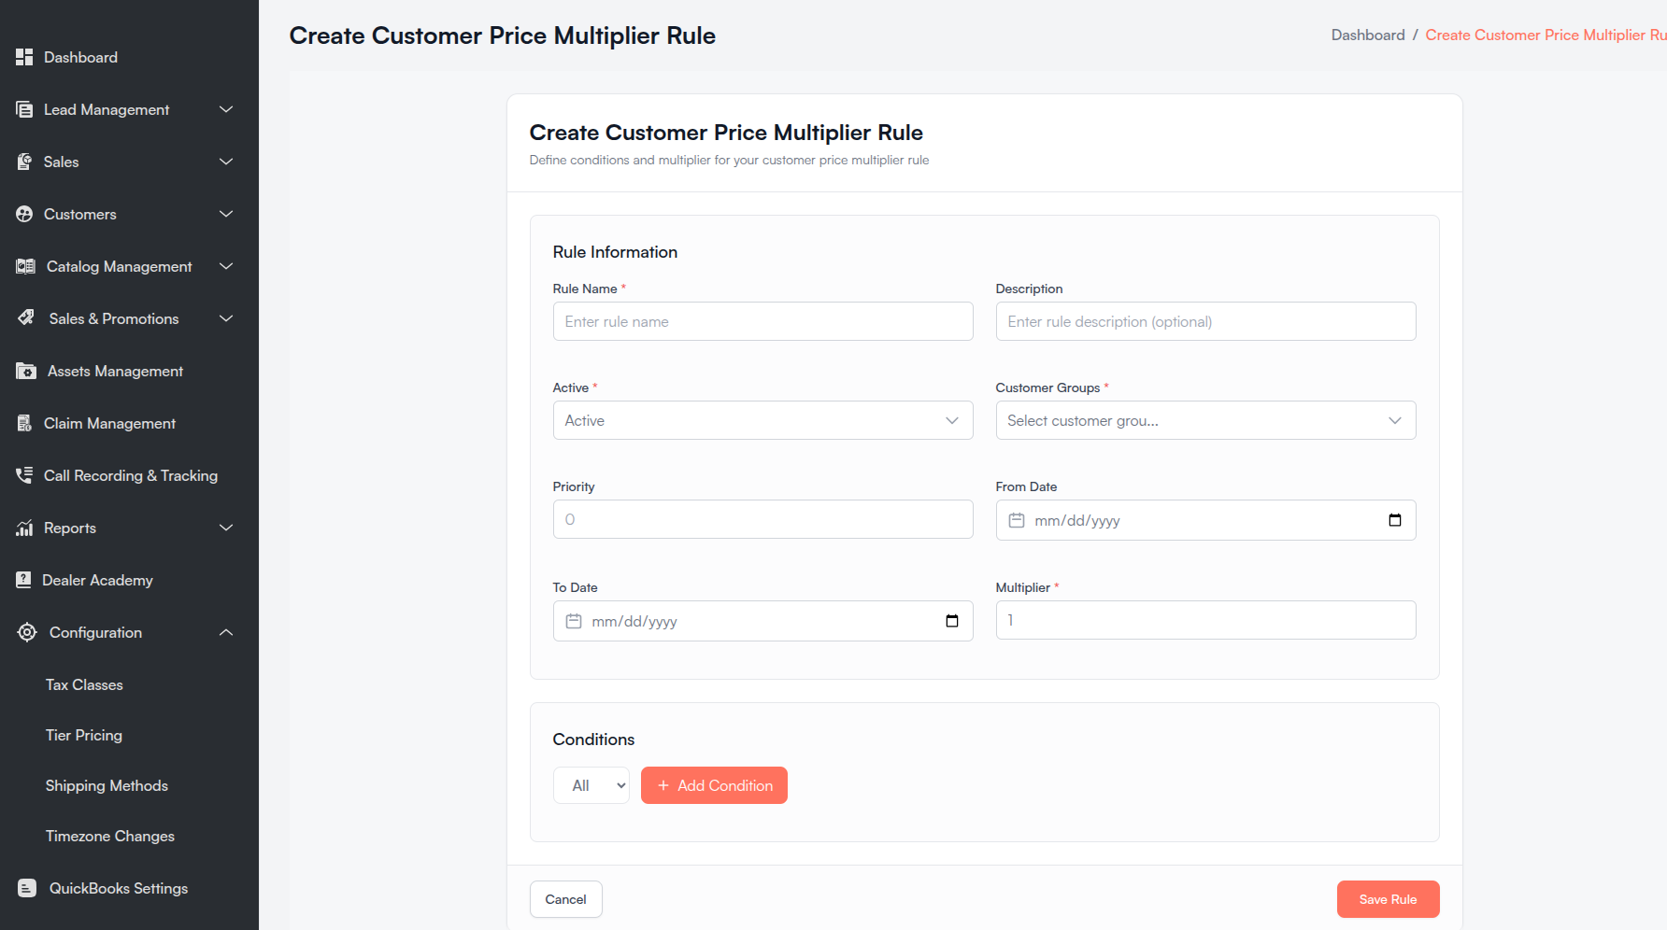Click the Assets Management folder icon
This screenshot has width=1667, height=930.
point(26,371)
